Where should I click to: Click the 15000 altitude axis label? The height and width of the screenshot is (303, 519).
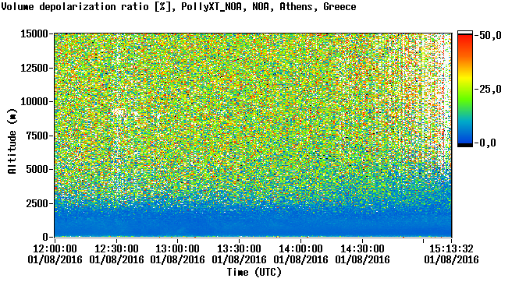(34, 34)
